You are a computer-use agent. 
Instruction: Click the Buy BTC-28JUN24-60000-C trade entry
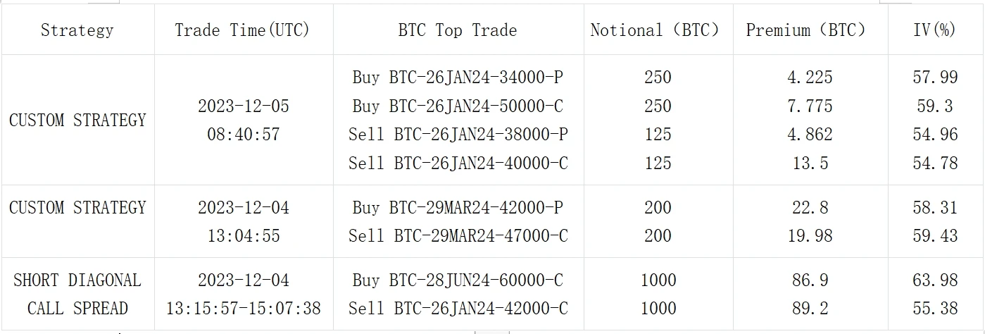[x=458, y=280]
